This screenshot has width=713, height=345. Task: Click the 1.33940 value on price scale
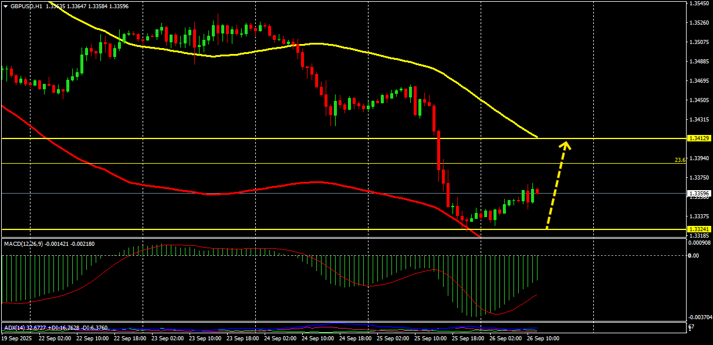pos(700,158)
